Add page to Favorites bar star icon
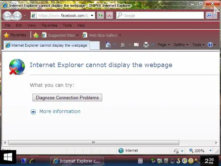This screenshot has height=166, width=221. [36, 35]
